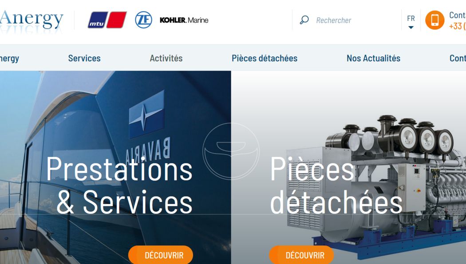Click the magnifying glass search icon
Image resolution: width=466 pixels, height=264 pixels.
pos(304,20)
